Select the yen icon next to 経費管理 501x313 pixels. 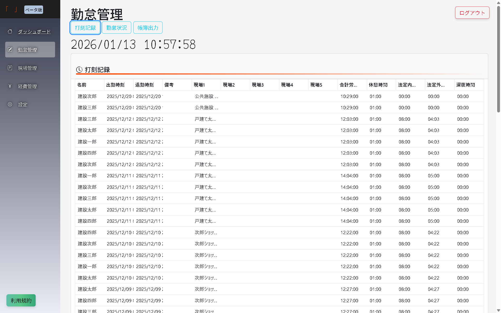tap(10, 86)
